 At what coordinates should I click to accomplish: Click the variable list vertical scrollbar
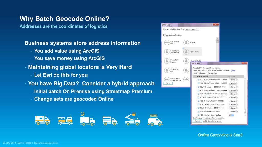pos(245,97)
